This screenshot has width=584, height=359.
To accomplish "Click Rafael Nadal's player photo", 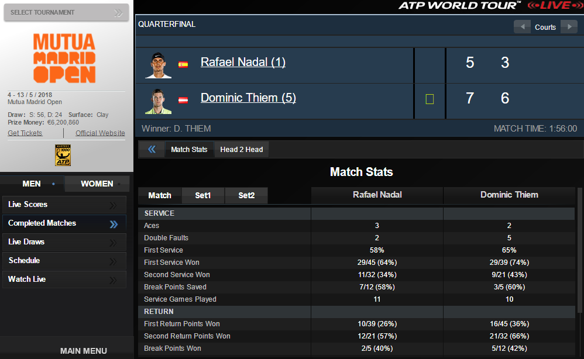I will pos(158,65).
